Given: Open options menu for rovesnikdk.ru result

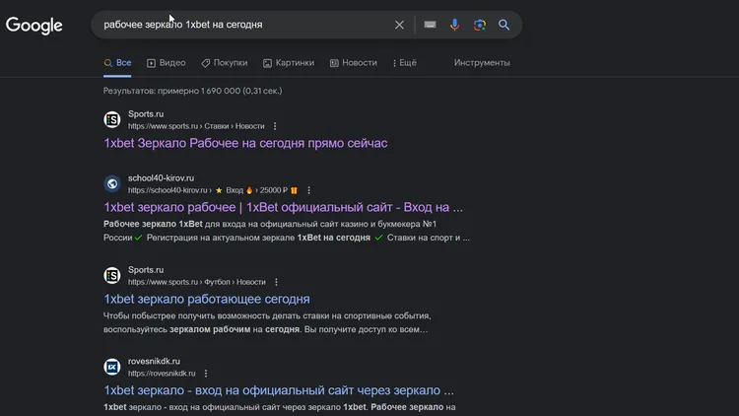Looking at the screenshot, I should (206, 374).
